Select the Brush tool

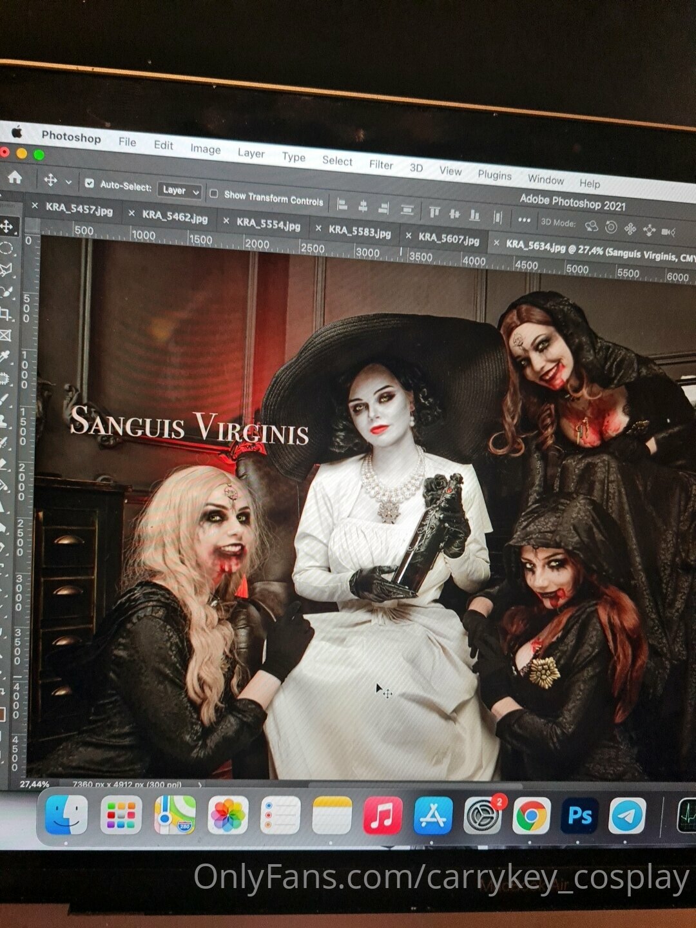click(5, 400)
